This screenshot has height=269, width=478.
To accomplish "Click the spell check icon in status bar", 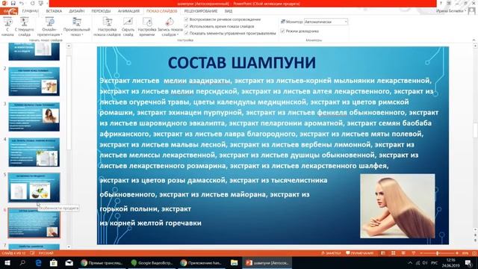I will pyautogui.click(x=32, y=253).
